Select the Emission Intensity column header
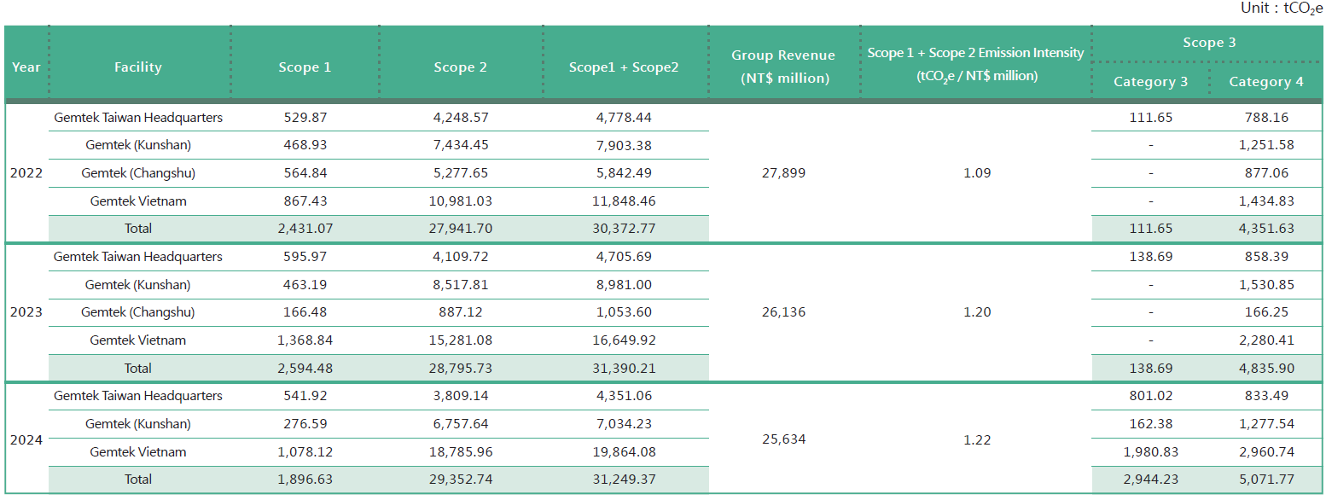 point(976,64)
